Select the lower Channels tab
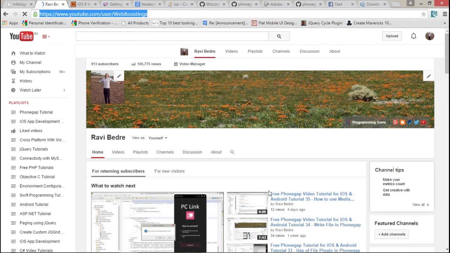This screenshot has width=450, height=253. point(165,152)
